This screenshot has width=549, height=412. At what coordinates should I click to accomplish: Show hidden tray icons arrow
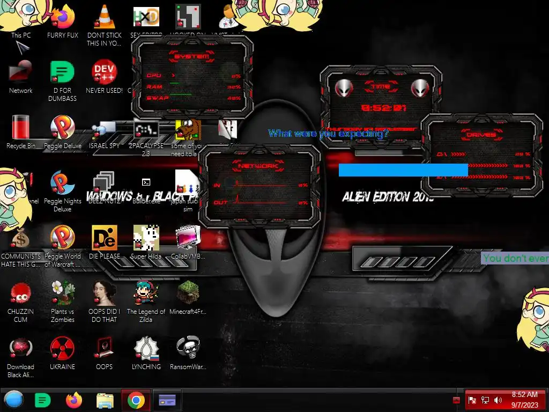[456, 400]
